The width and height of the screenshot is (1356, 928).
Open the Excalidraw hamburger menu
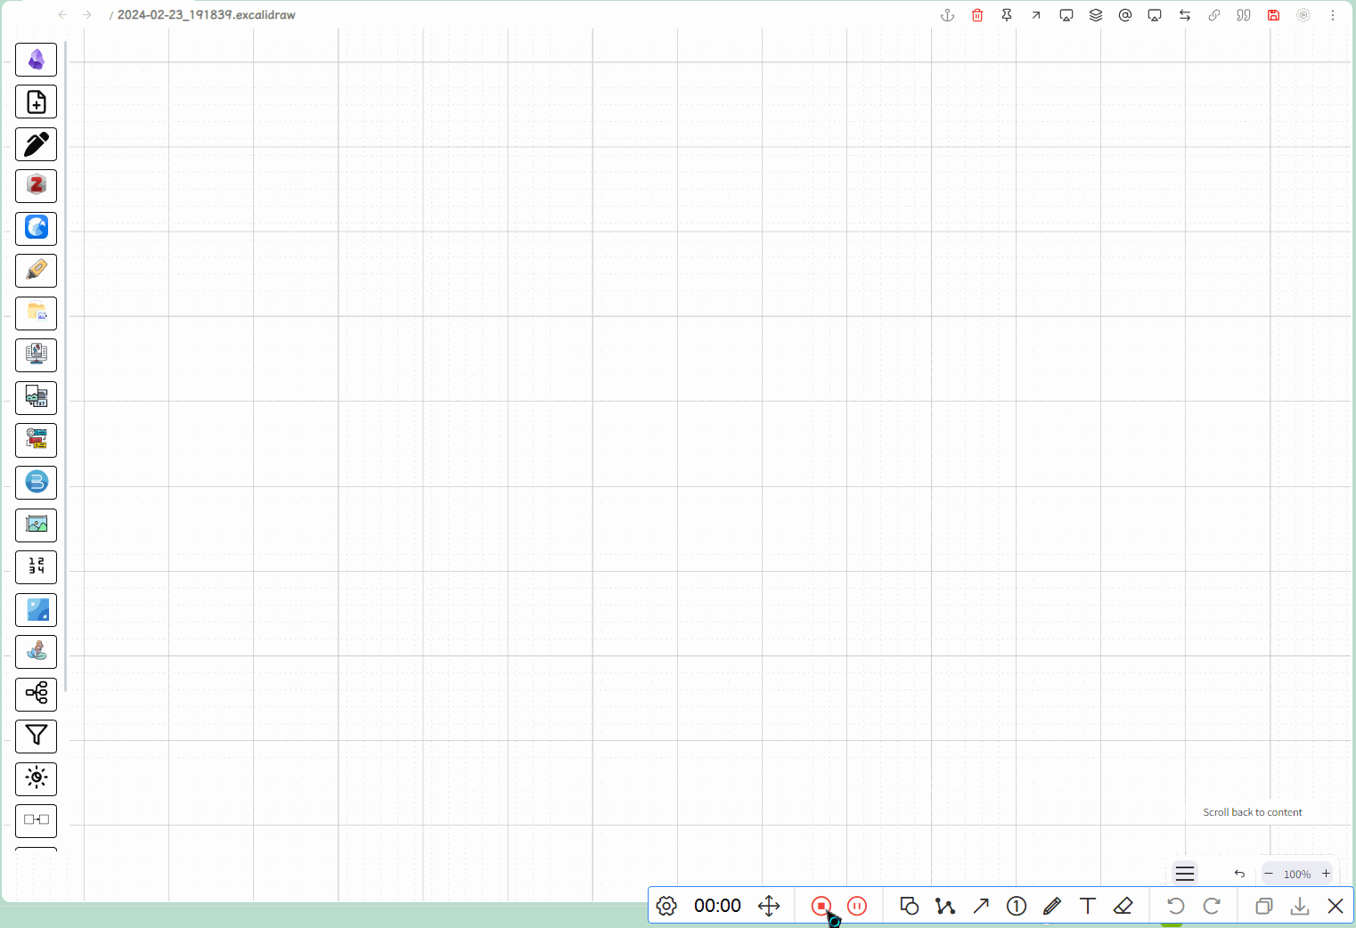click(x=1185, y=874)
